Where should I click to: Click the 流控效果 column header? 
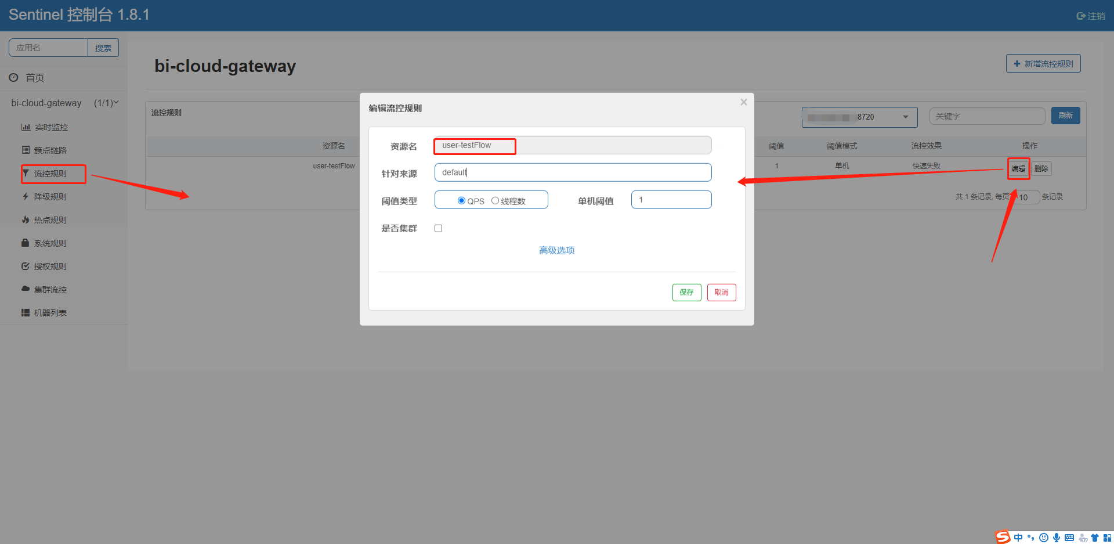pos(927,146)
